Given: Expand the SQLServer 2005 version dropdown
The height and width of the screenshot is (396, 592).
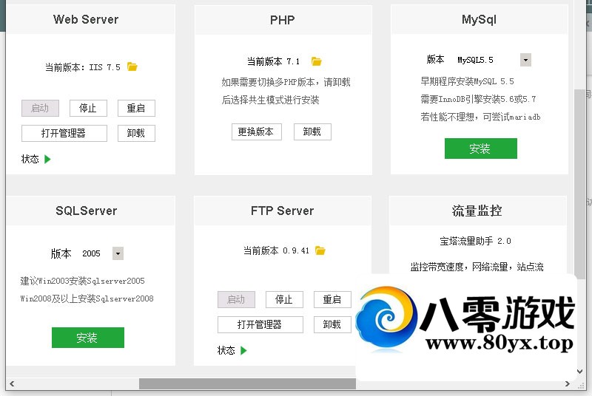Looking at the screenshot, I should tap(117, 253).
